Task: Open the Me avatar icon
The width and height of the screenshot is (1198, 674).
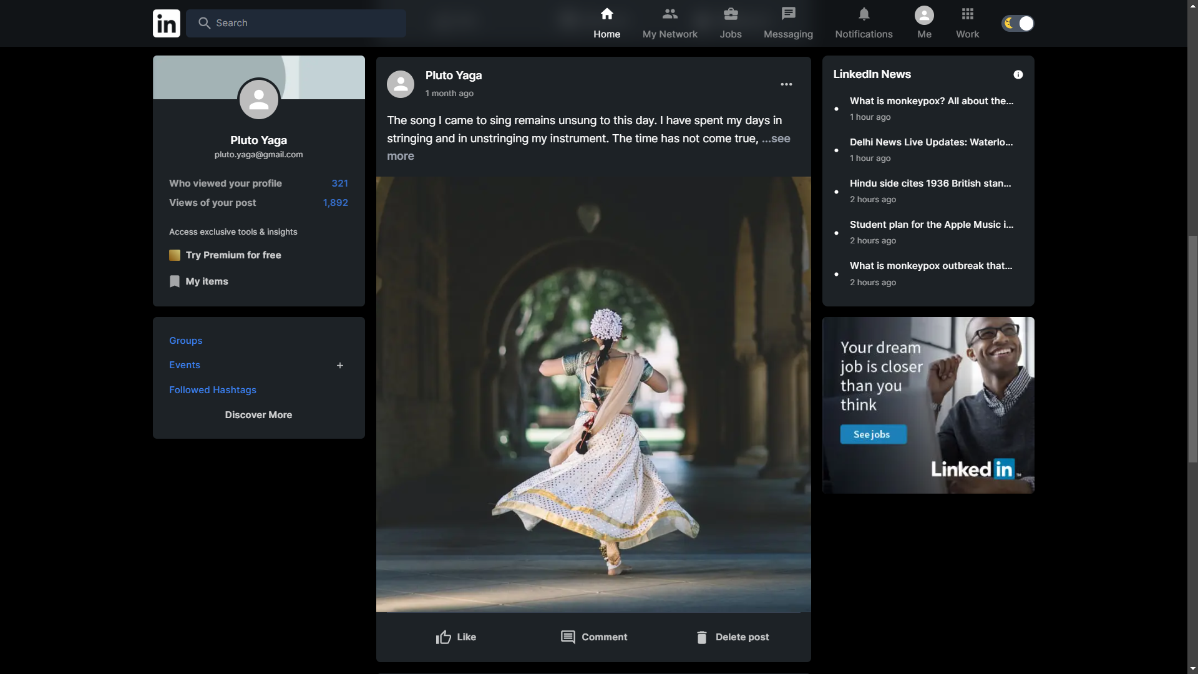Action: click(924, 15)
